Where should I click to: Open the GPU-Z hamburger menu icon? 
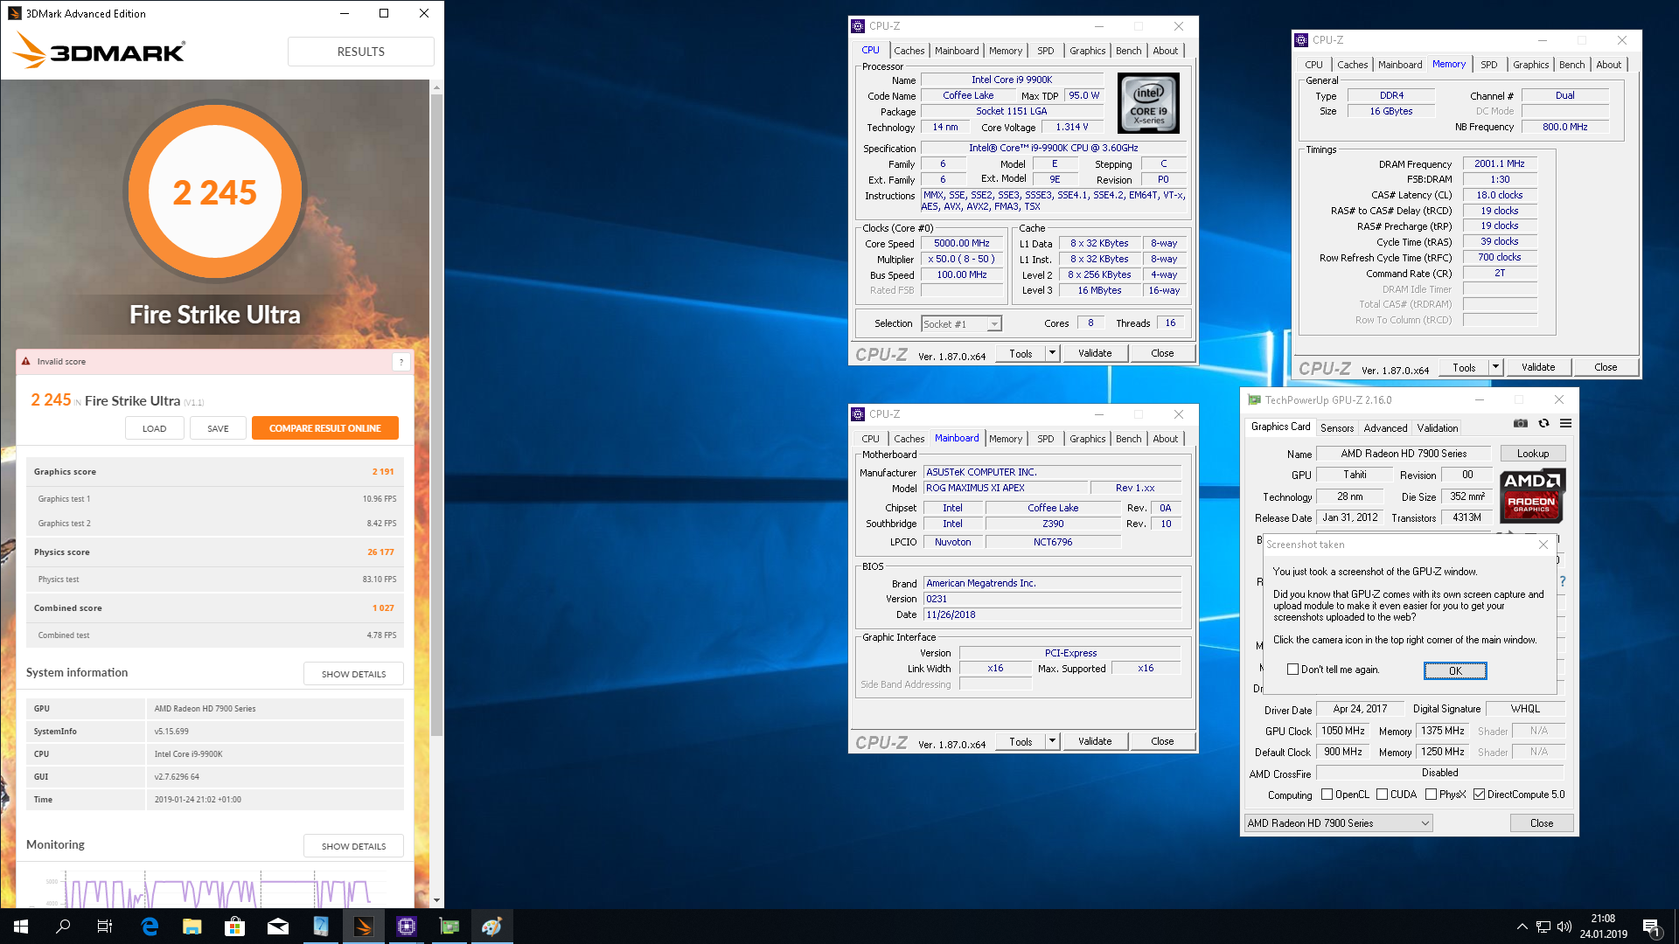pyautogui.click(x=1565, y=423)
